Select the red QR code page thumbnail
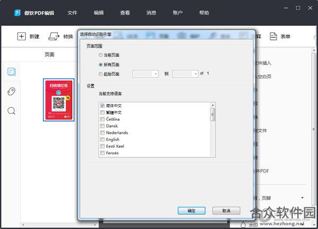The image size is (318, 229). [59, 100]
